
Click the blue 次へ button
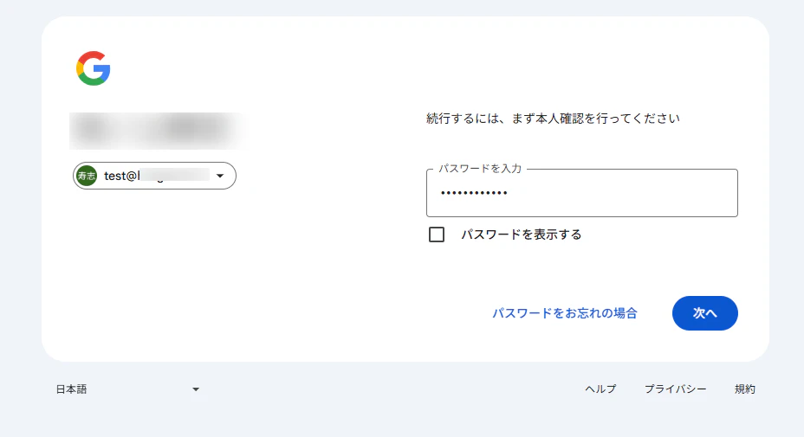pos(705,313)
